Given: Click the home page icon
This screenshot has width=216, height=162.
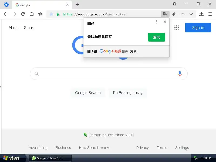Looking at the screenshot, I should [x=32, y=14].
